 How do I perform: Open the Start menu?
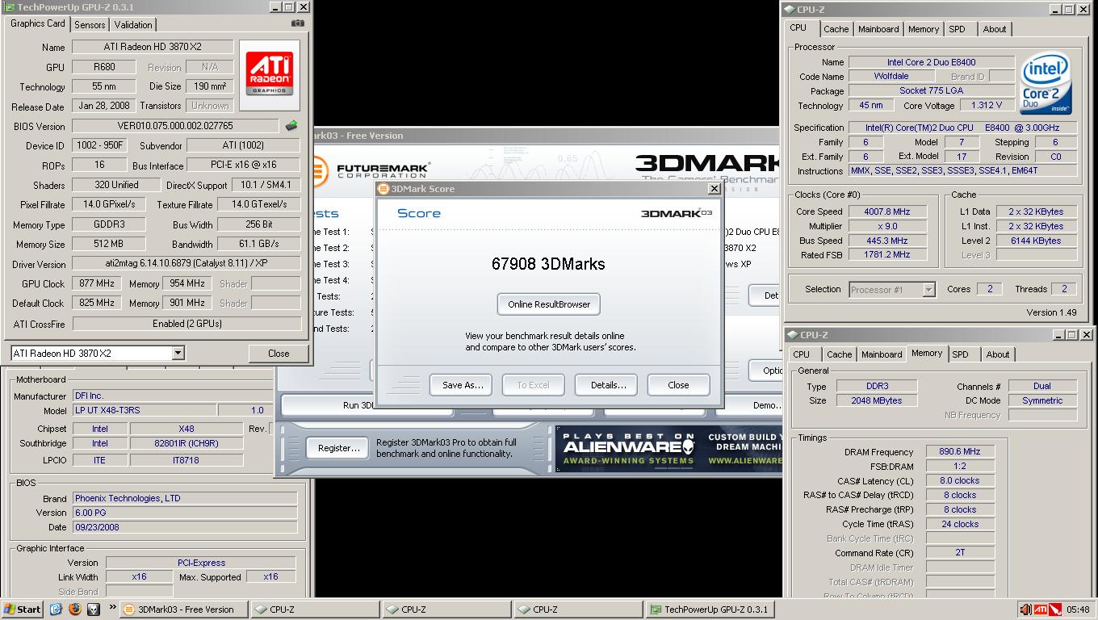pyautogui.click(x=23, y=610)
